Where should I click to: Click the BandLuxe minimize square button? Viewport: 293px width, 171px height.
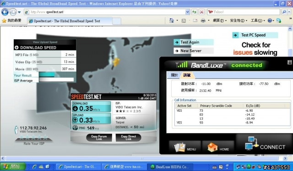point(289,62)
